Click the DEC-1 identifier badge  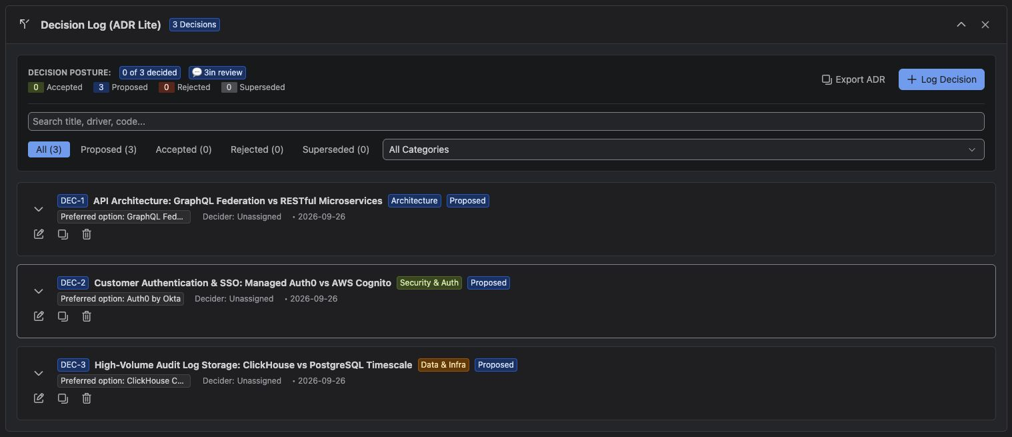coord(73,201)
